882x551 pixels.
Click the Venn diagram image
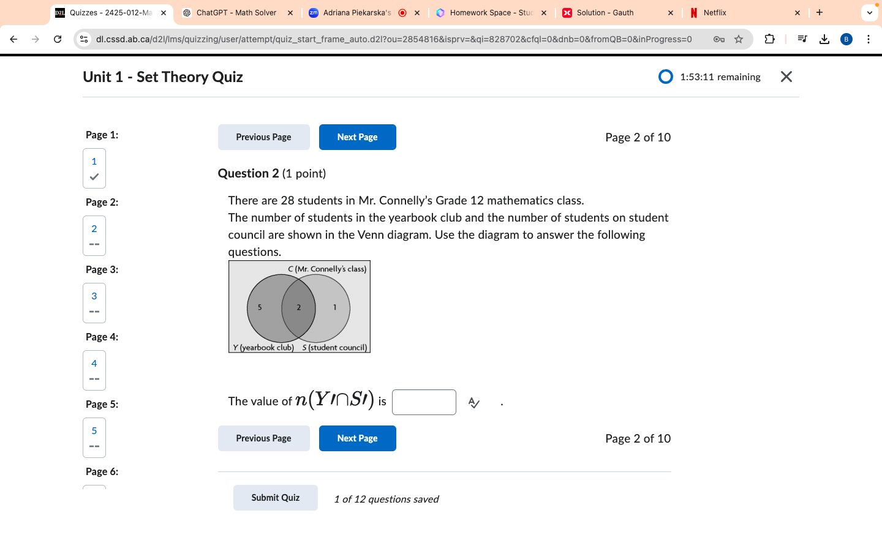(300, 307)
